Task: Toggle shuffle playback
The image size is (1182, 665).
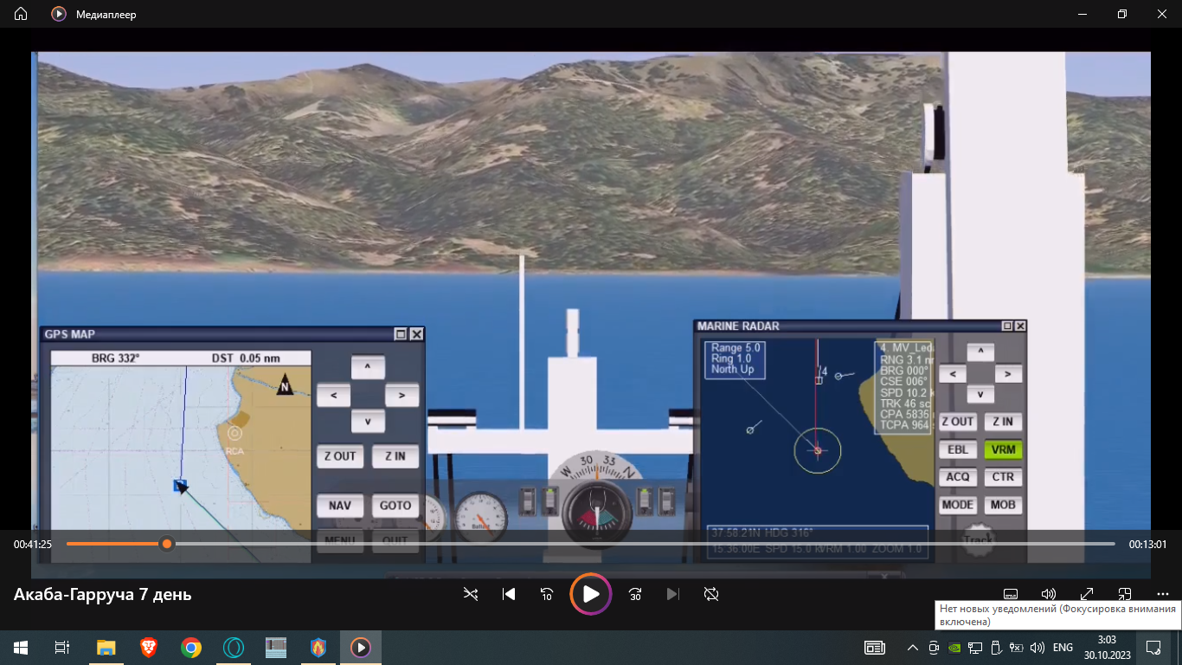Action: pyautogui.click(x=470, y=594)
